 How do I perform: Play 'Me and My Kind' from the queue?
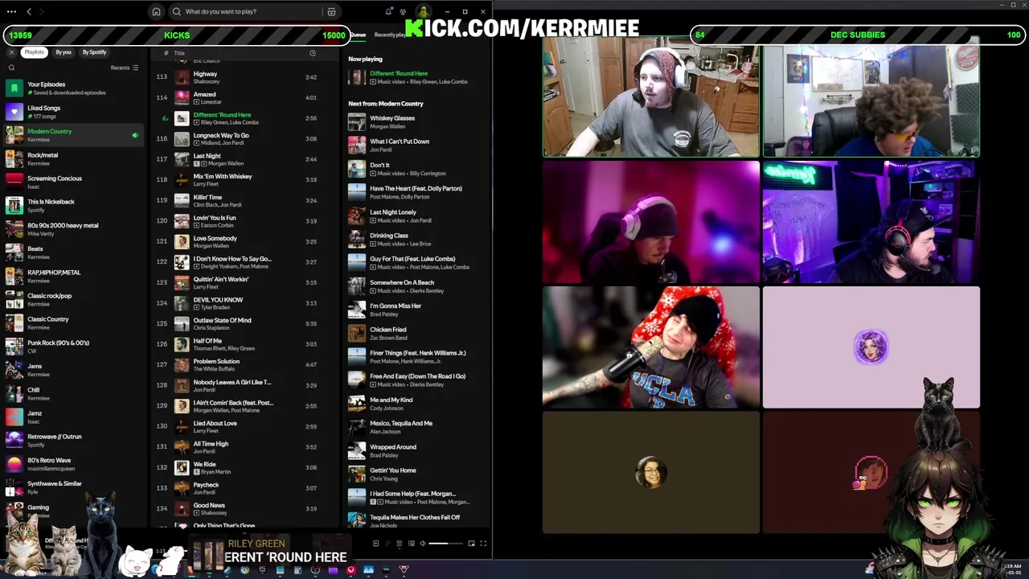[414, 404]
